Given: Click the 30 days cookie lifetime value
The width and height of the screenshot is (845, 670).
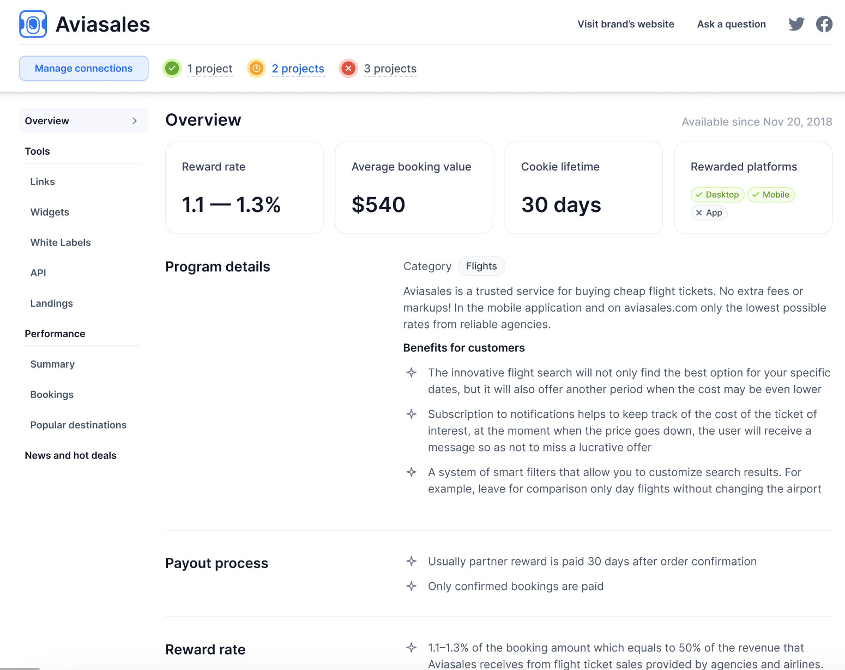Looking at the screenshot, I should 561,205.
